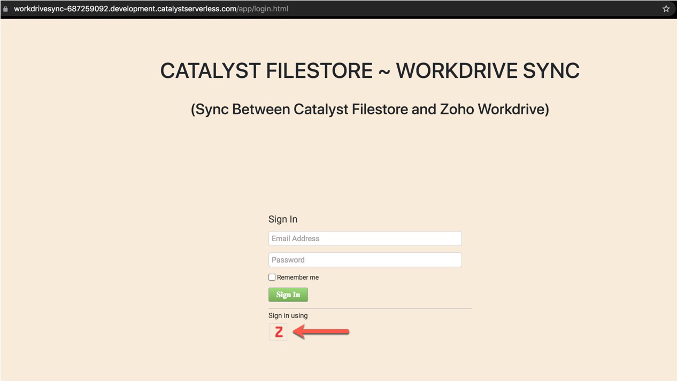Focus the Email Address input field
The width and height of the screenshot is (677, 381).
point(365,238)
